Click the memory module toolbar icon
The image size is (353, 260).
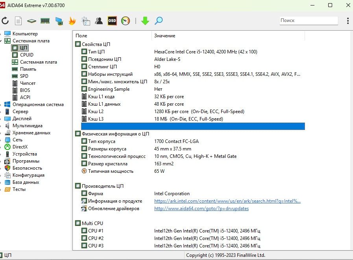click(45, 21)
